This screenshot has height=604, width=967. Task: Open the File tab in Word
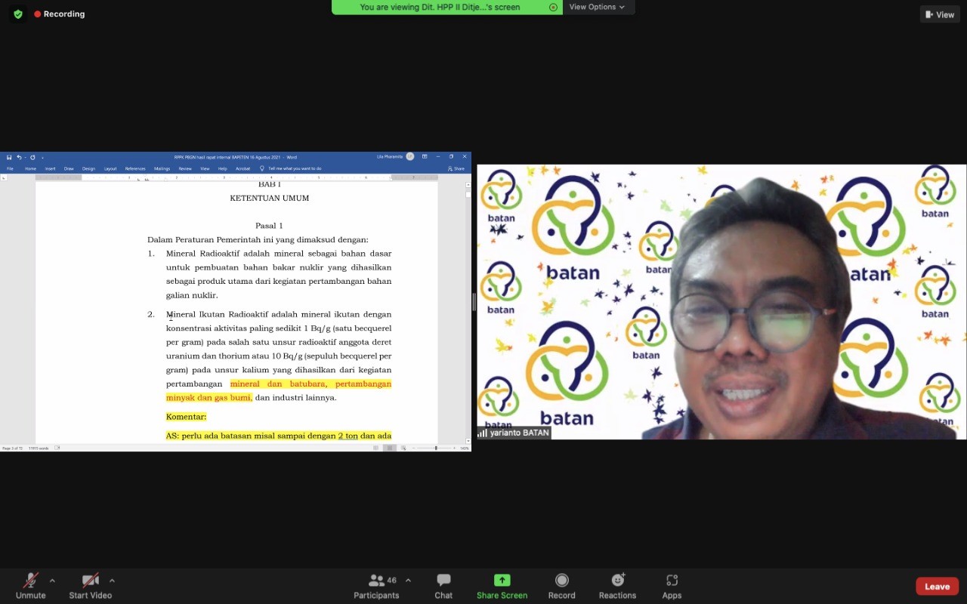[10, 168]
